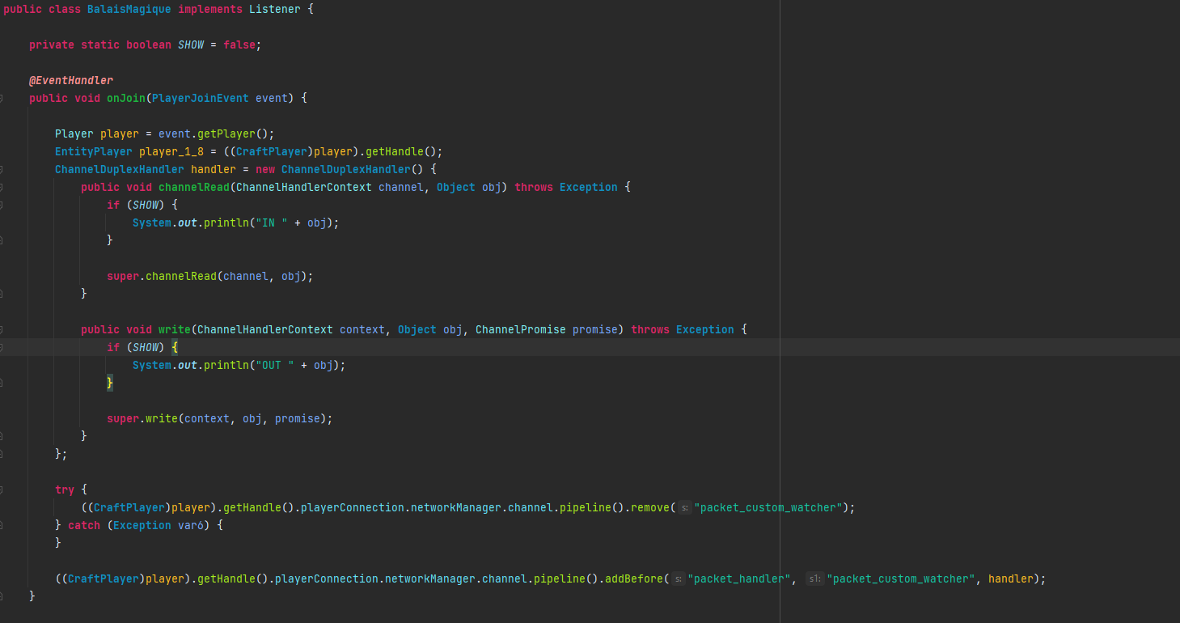The width and height of the screenshot is (1180, 623).
Task: Click the ChannelPromise parameter type
Action: (x=521, y=329)
